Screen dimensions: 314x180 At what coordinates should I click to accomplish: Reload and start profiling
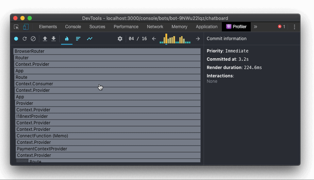pos(24,39)
